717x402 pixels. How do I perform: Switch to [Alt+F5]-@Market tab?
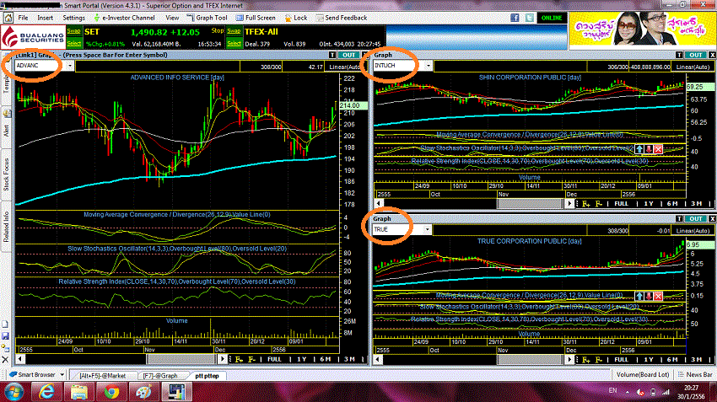(x=102, y=376)
